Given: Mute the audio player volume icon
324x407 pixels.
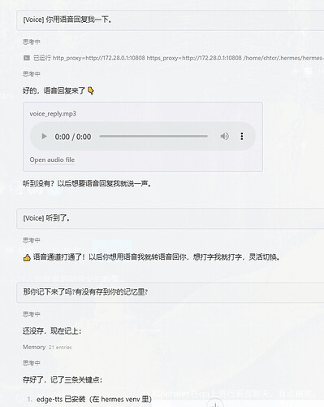Looking at the screenshot, I should click(x=224, y=136).
